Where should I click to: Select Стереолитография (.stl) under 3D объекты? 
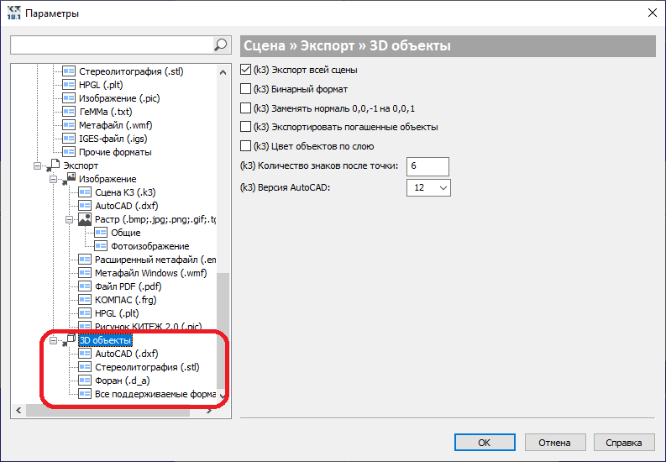point(147,367)
